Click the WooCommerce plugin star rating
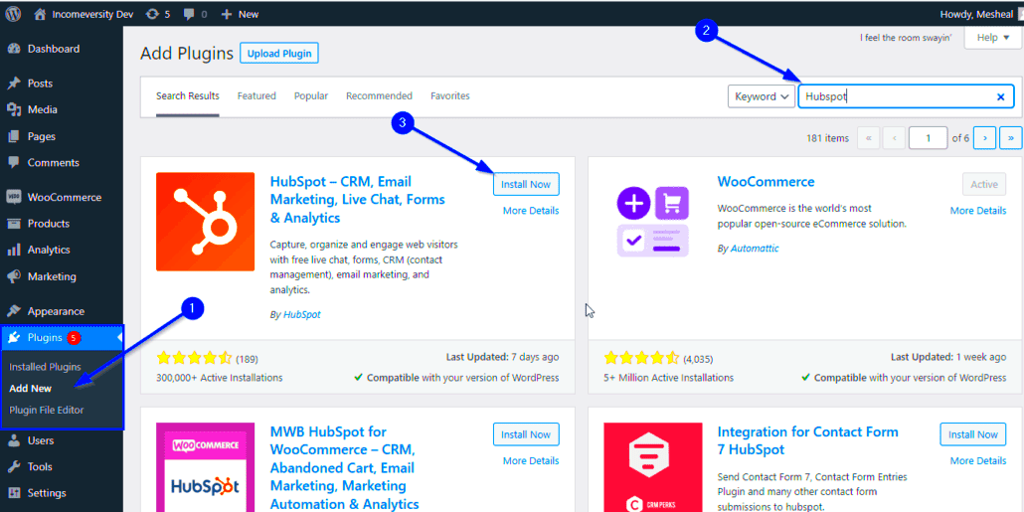1024x512 pixels. coord(641,358)
